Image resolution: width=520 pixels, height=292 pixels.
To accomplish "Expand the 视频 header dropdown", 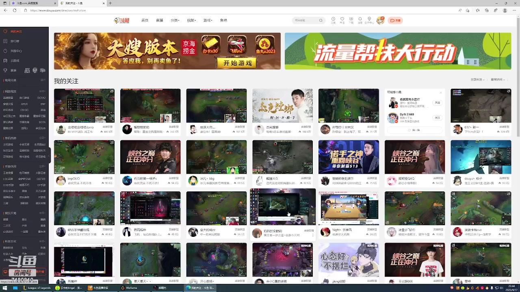I will [x=191, y=20].
